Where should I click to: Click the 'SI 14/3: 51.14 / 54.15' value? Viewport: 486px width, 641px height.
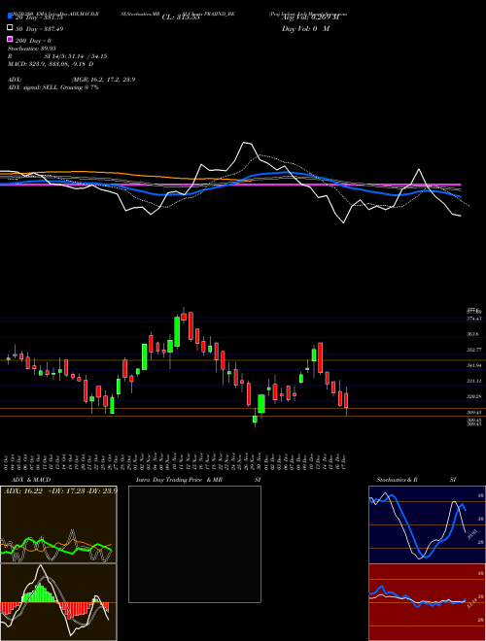[76, 56]
